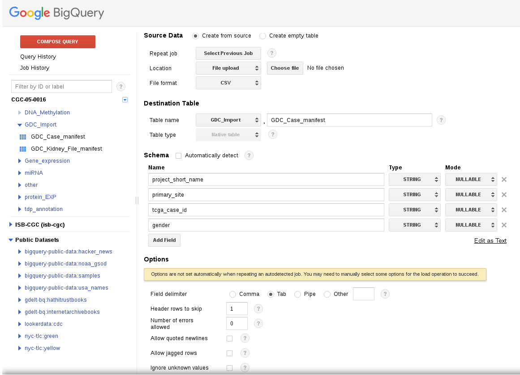Change type of project_short_name field

(x=415, y=179)
